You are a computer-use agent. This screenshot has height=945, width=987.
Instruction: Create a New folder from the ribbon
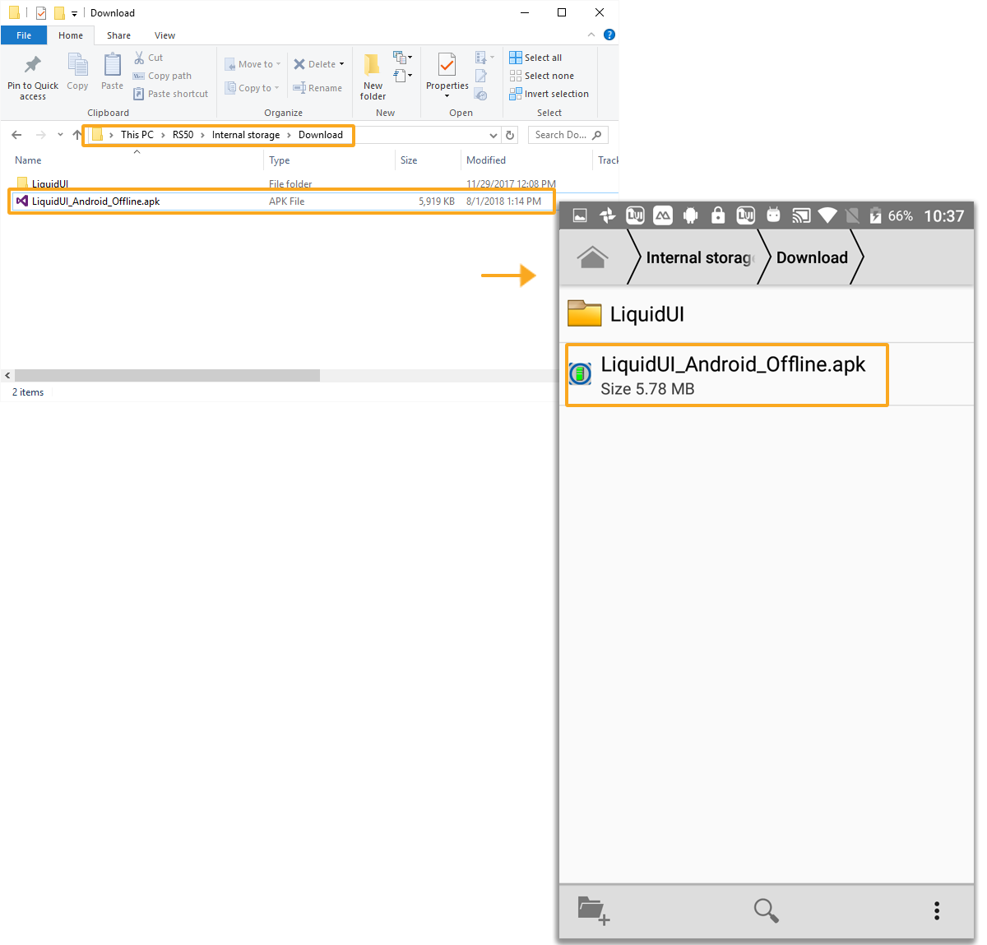pos(373,76)
